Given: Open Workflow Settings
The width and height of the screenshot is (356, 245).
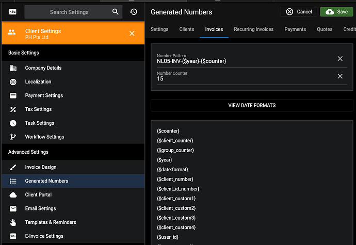Looking at the screenshot, I should (73, 137).
